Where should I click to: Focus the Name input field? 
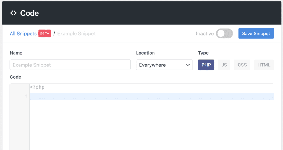70,65
